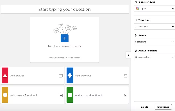Image resolution: width=175 pixels, height=111 pixels.
Task: Click the Duplicate button
Action: [x=163, y=107]
